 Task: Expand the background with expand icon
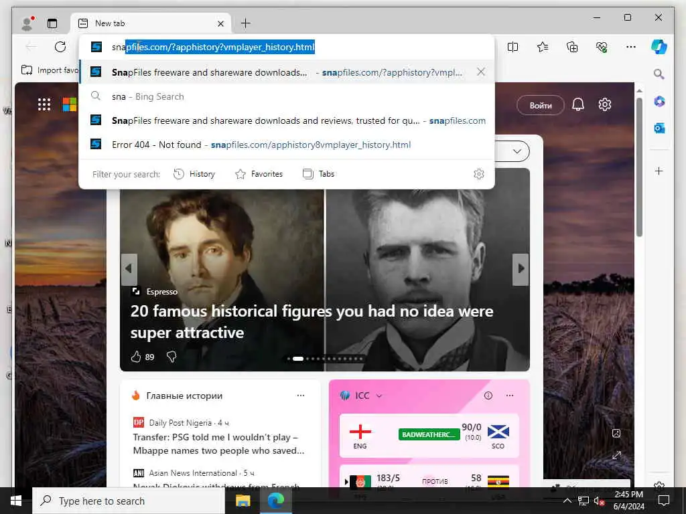coord(616,455)
